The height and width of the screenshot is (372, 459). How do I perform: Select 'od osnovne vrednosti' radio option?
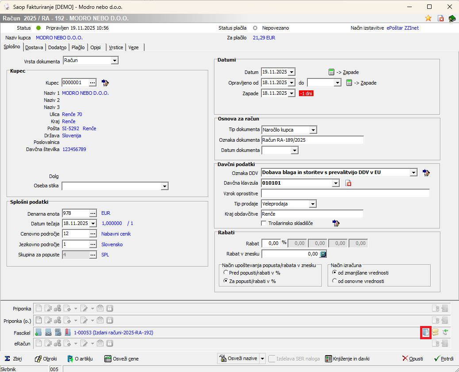[x=334, y=281]
